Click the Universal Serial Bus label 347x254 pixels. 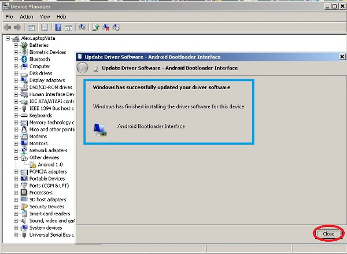(51, 235)
